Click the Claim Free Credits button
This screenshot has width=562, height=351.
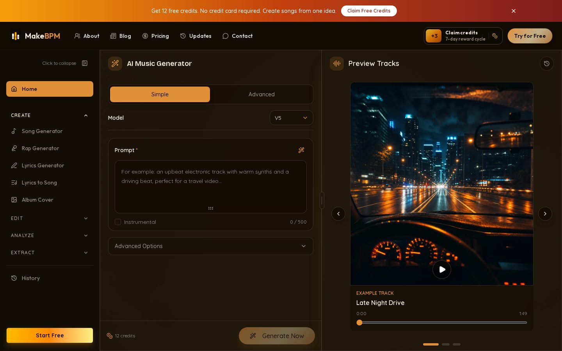369,11
